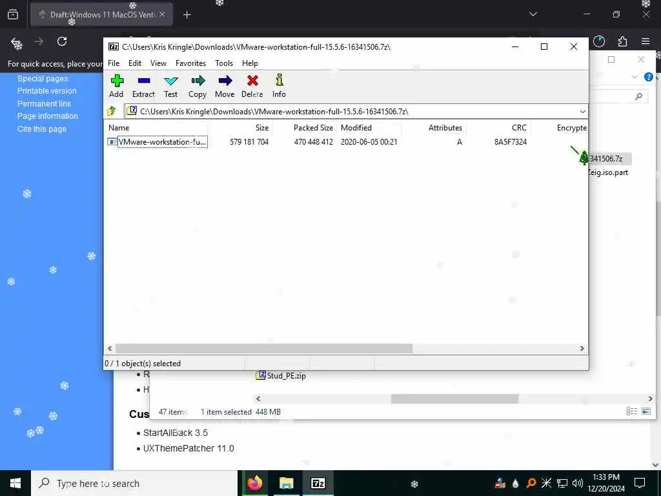Click modified date 2020-06-05 00:21
Screen dimensions: 661x496
pyautogui.click(x=369, y=142)
